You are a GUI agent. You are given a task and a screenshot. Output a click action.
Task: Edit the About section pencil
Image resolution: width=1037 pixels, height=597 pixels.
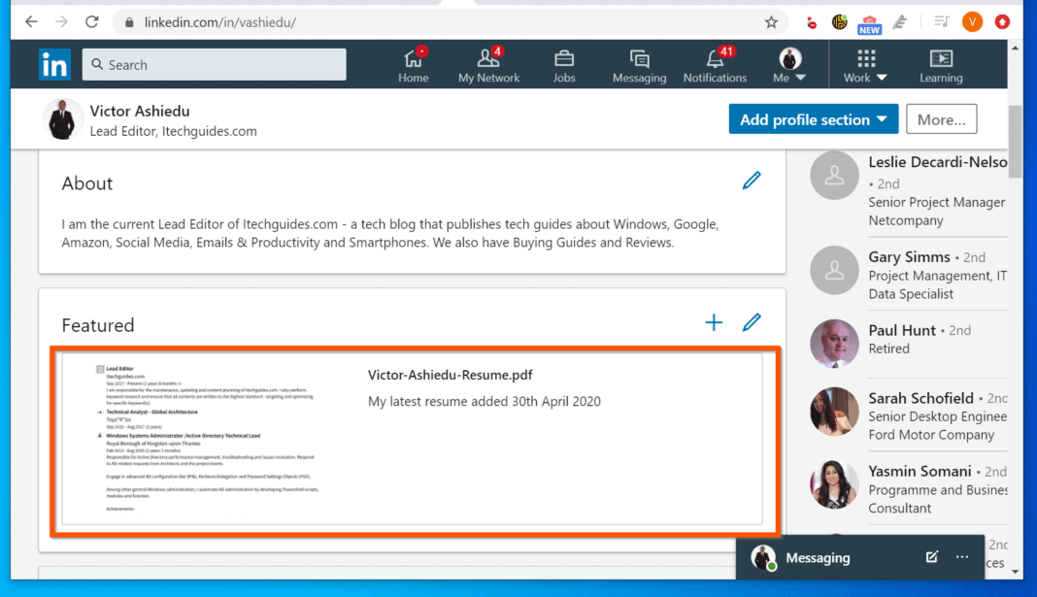click(752, 181)
